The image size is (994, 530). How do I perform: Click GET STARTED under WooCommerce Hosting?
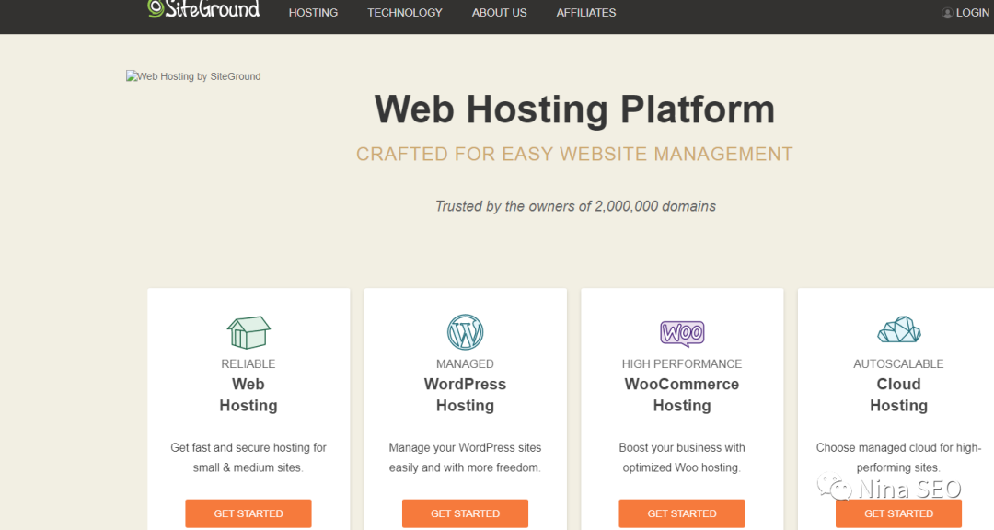(x=682, y=513)
